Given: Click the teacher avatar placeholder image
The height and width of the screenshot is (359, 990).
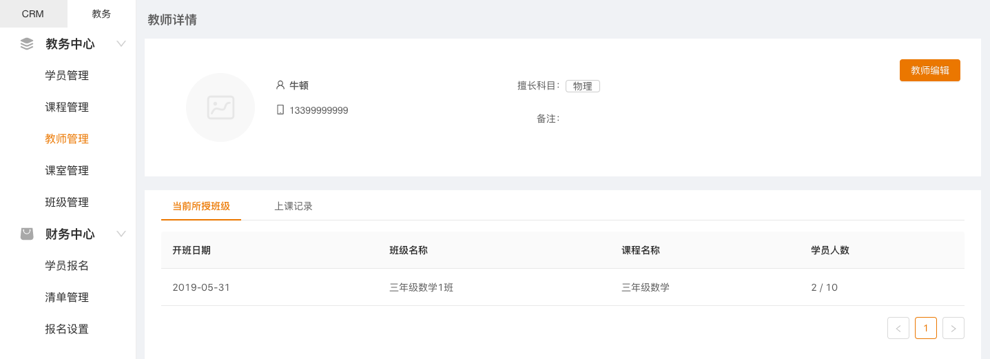Looking at the screenshot, I should click(x=220, y=107).
